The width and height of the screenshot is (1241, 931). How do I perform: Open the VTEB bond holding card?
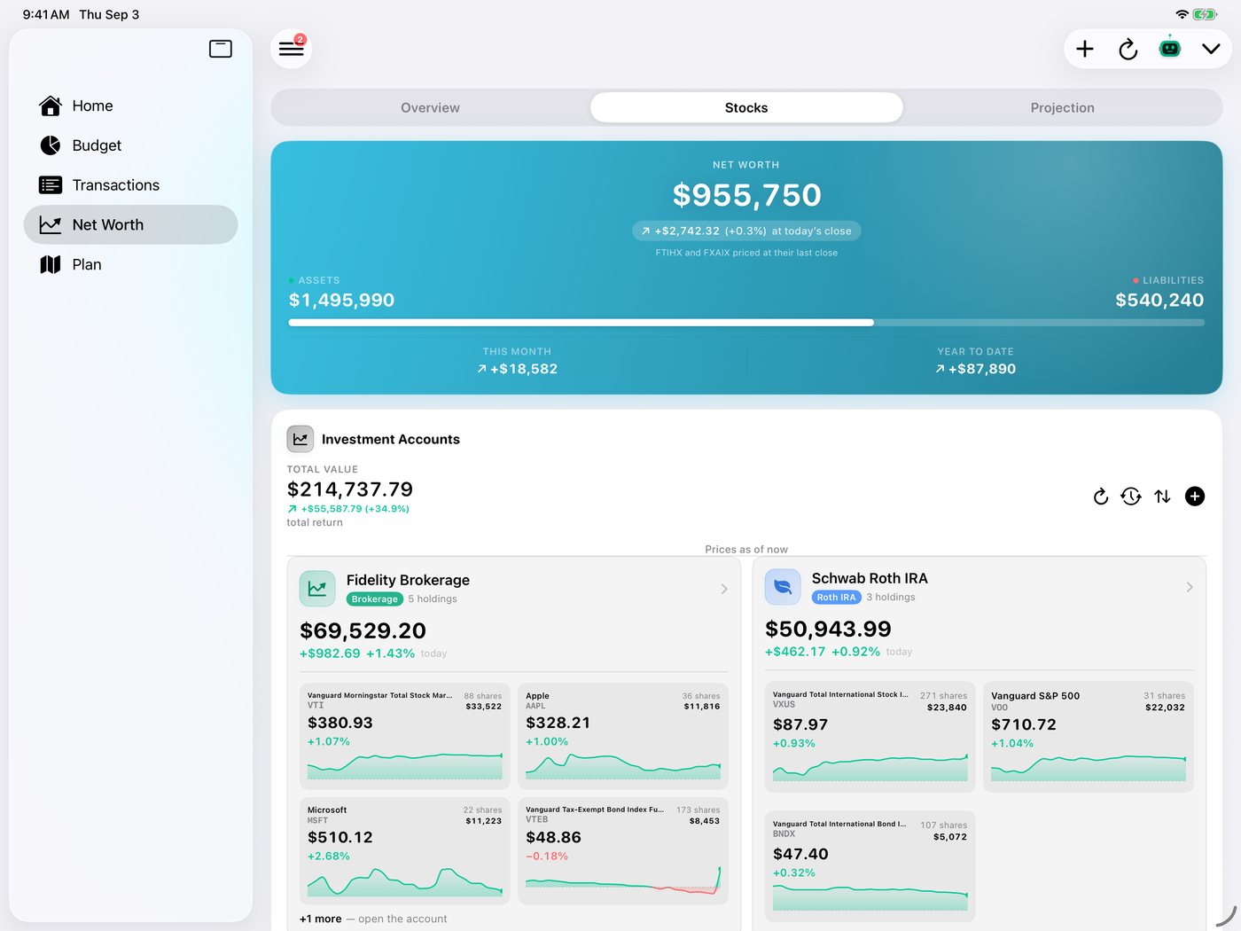(623, 851)
